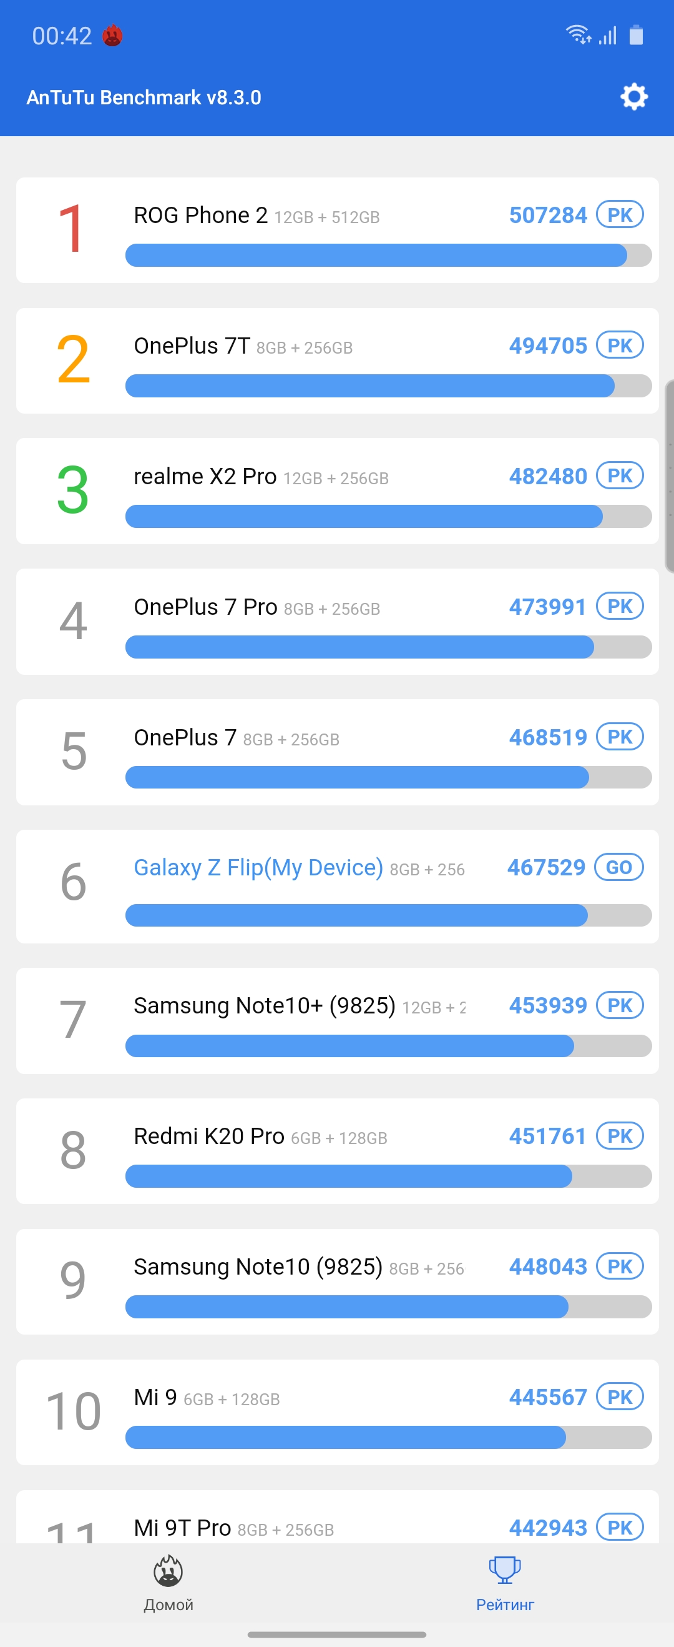Select the OnePlus 7 Pro ranking row
Image resolution: width=674 pixels, height=1647 pixels.
coord(336,621)
